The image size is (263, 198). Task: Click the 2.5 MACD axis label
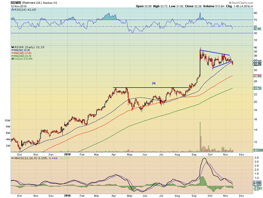(256, 166)
